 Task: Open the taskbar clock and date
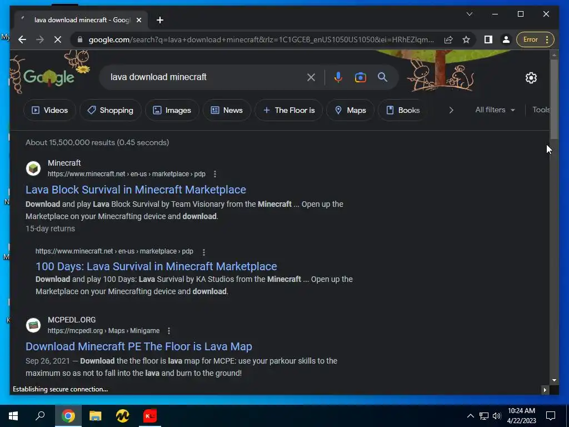pyautogui.click(x=521, y=416)
